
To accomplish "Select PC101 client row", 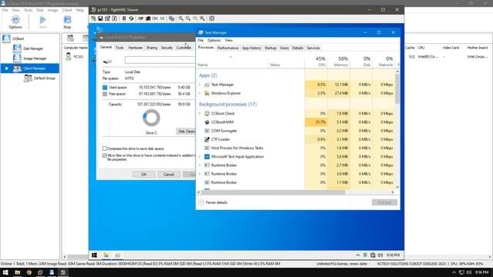I will click(75, 57).
